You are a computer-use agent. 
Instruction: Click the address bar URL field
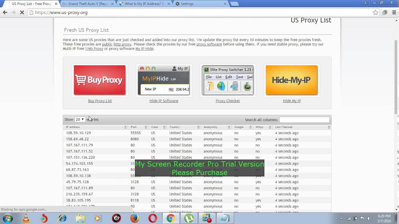click(x=199, y=12)
